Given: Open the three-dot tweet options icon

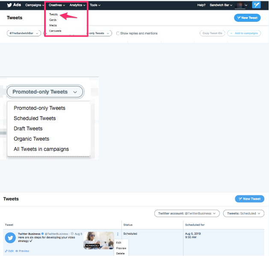Looking at the screenshot, I should 118,234.
